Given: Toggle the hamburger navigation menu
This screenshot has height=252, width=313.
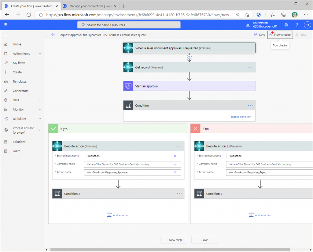Looking at the screenshot, I should pyautogui.click(x=6, y=35).
